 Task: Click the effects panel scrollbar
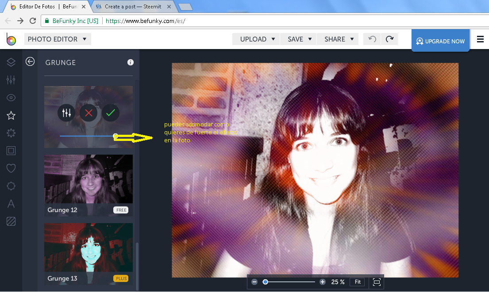[137, 266]
